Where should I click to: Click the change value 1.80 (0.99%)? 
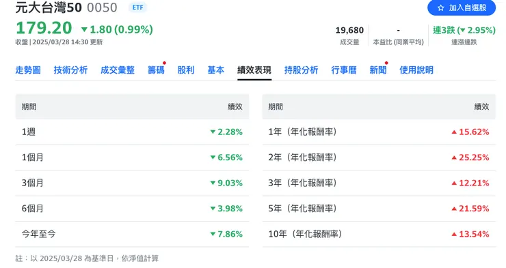118,29
